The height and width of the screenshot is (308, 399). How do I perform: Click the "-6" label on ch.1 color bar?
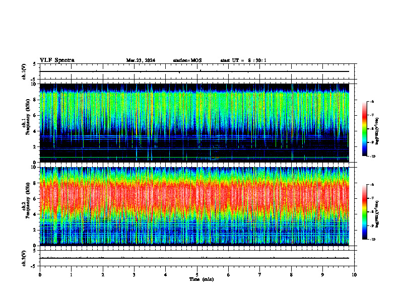[x=372, y=101]
